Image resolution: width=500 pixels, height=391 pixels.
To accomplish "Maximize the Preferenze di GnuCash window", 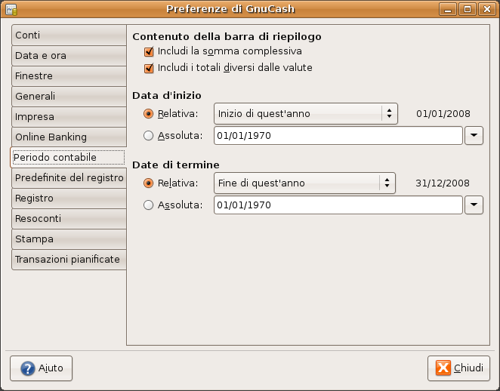I will click(x=468, y=9).
